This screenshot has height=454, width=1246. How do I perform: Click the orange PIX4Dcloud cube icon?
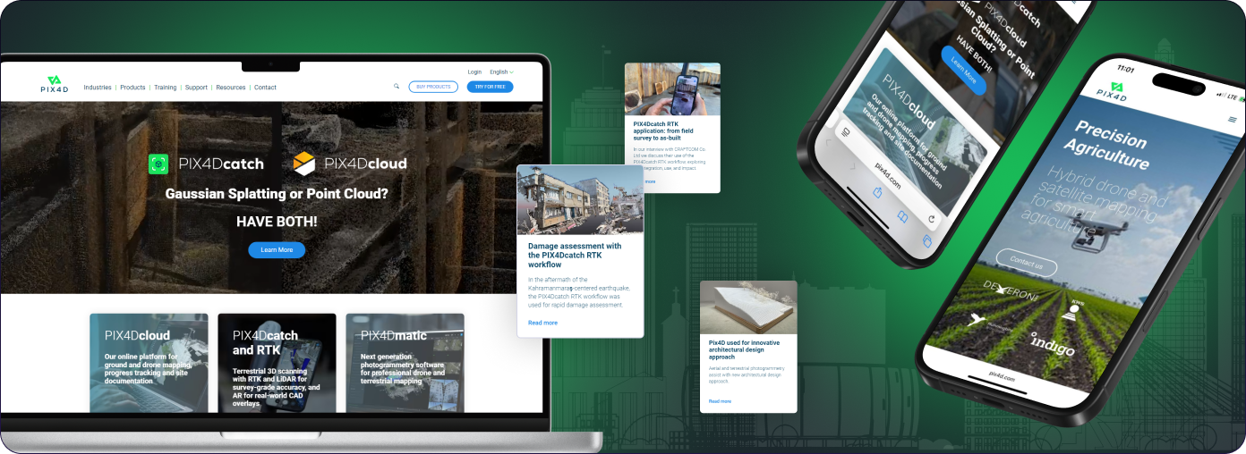coord(304,164)
